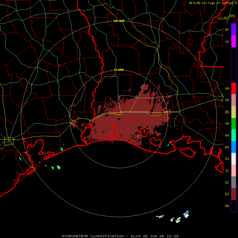Click the ND legend label
This screenshot has height=238, width=238.
(227, 206)
